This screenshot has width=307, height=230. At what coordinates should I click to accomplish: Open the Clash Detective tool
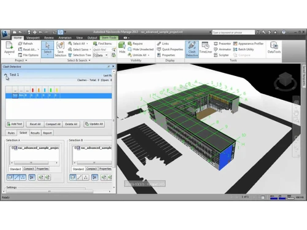[x=192, y=49]
